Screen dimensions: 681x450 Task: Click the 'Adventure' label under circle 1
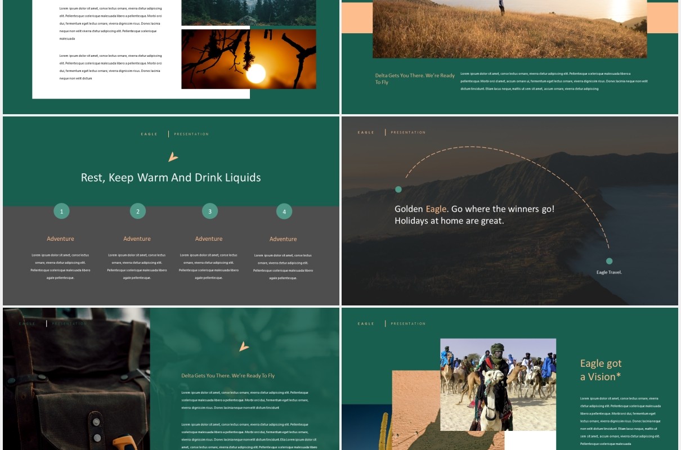click(60, 238)
